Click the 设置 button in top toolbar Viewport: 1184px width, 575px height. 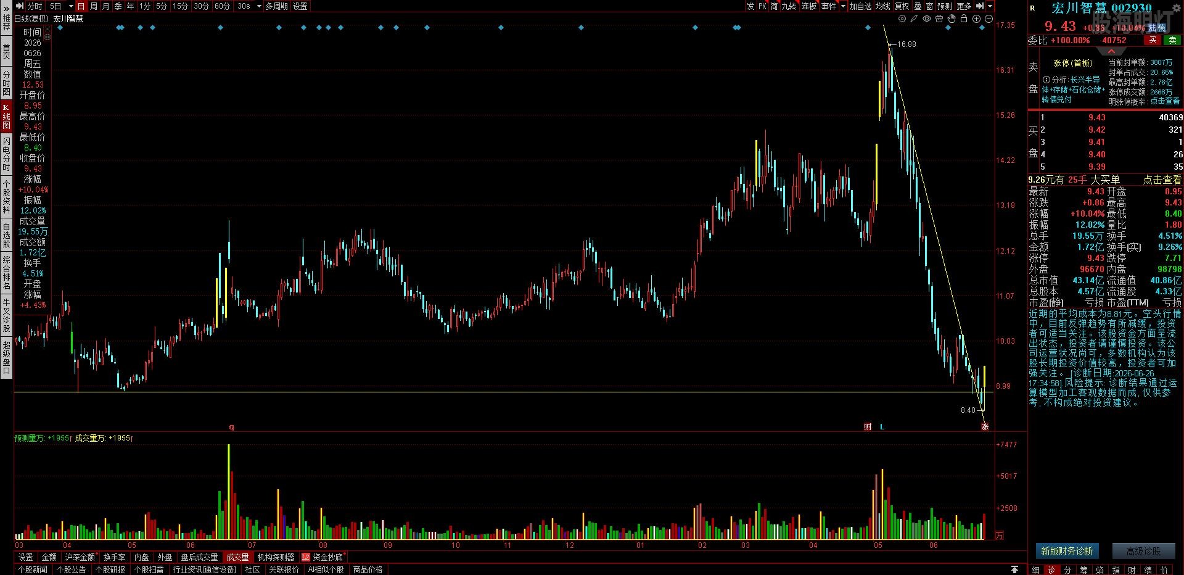click(300, 6)
